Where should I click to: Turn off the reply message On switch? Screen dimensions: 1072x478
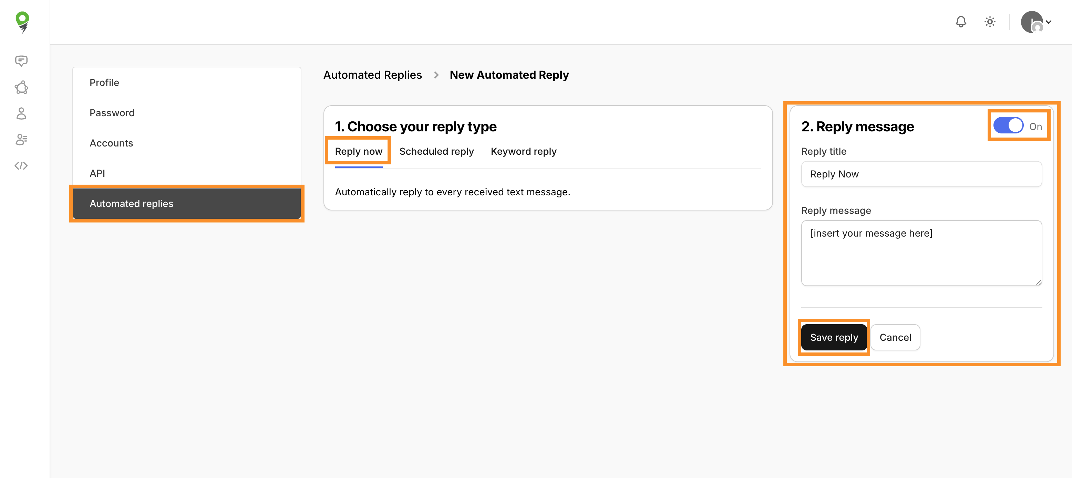(x=1008, y=126)
